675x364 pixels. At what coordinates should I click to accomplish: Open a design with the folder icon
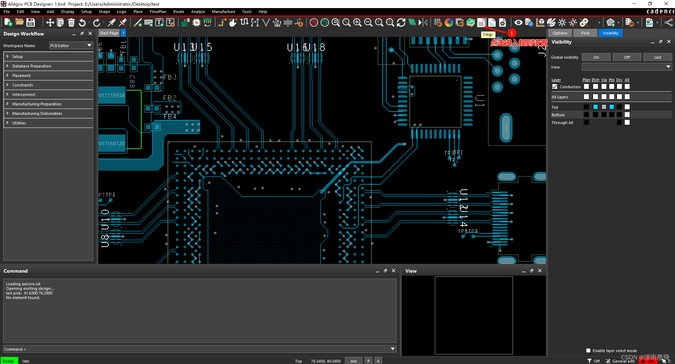[19, 22]
